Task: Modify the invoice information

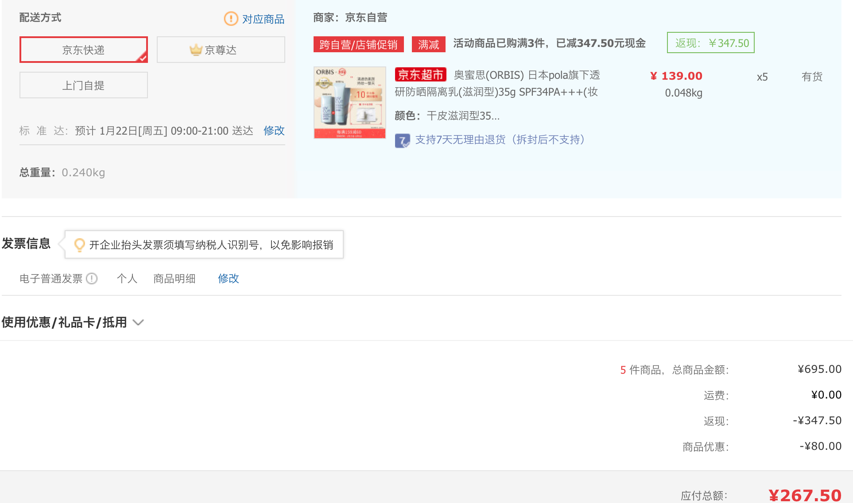Action: point(229,279)
